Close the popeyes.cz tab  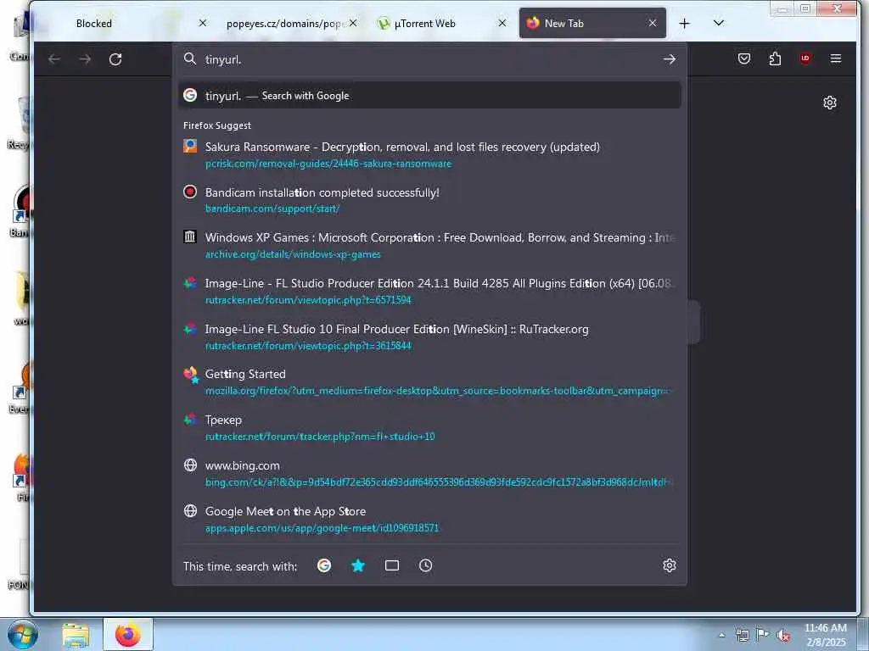click(x=353, y=23)
